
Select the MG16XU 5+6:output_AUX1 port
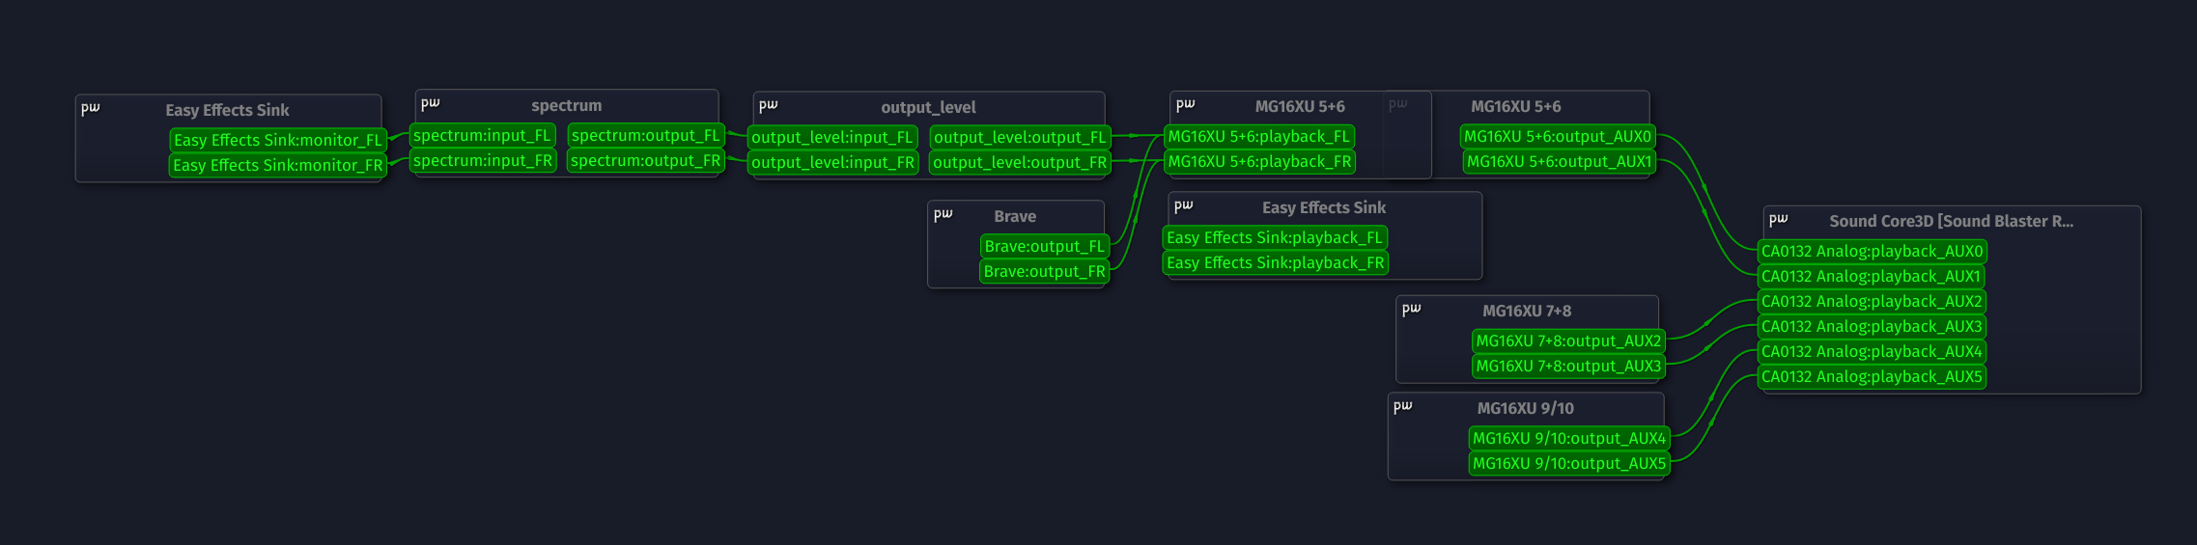coord(1560,161)
